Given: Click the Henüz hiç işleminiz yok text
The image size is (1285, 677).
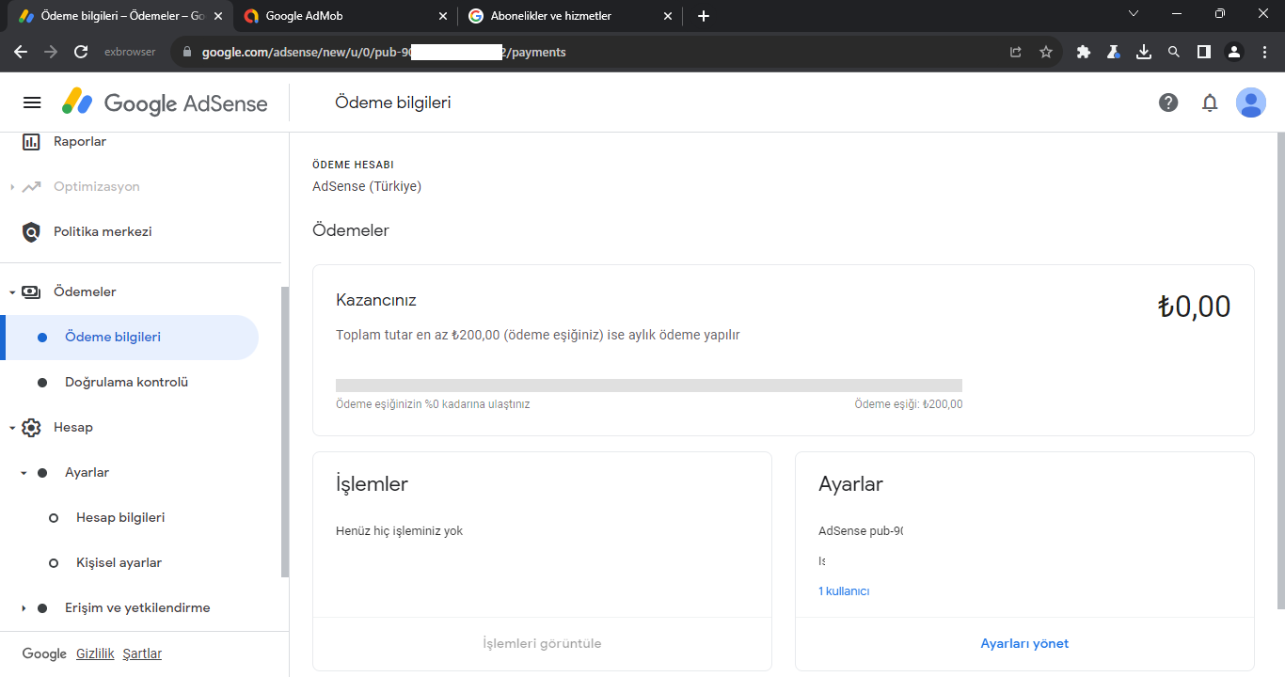Looking at the screenshot, I should 400,531.
